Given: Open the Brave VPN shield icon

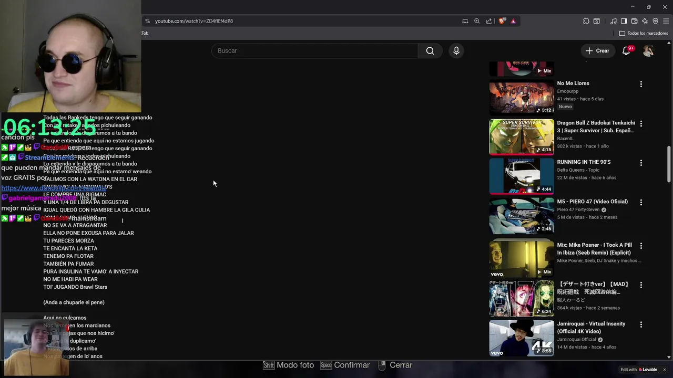Looking at the screenshot, I should pos(656,21).
